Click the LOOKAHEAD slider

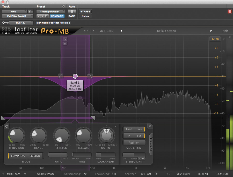[106, 155]
